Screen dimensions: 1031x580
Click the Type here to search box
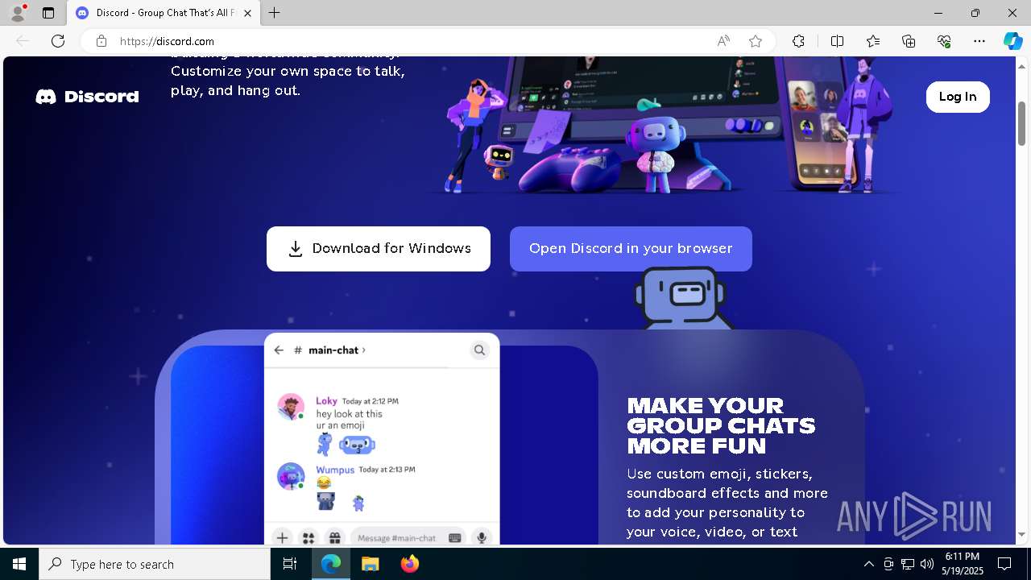coord(155,564)
